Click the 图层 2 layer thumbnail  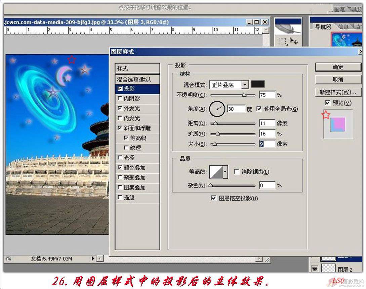tap(328, 268)
